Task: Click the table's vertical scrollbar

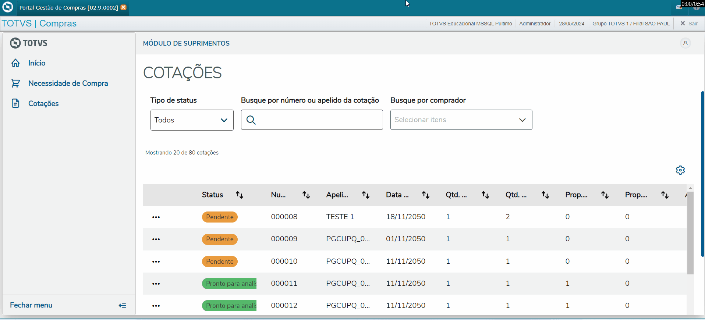Action: (690, 232)
